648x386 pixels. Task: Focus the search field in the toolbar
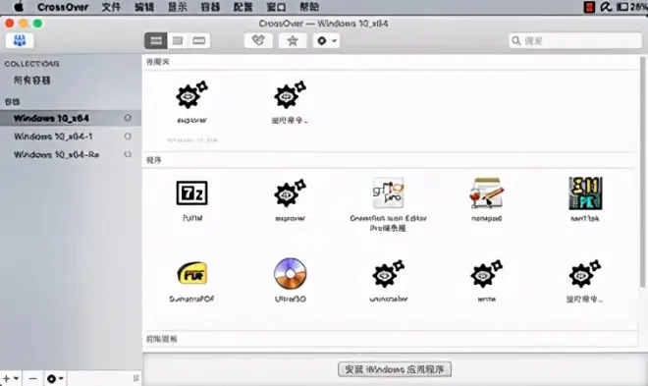click(575, 40)
